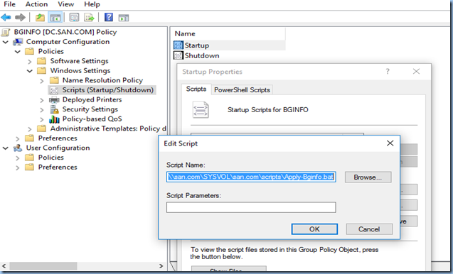Select Administrative Templates tree item
453x274 pixels.
[x=108, y=128]
